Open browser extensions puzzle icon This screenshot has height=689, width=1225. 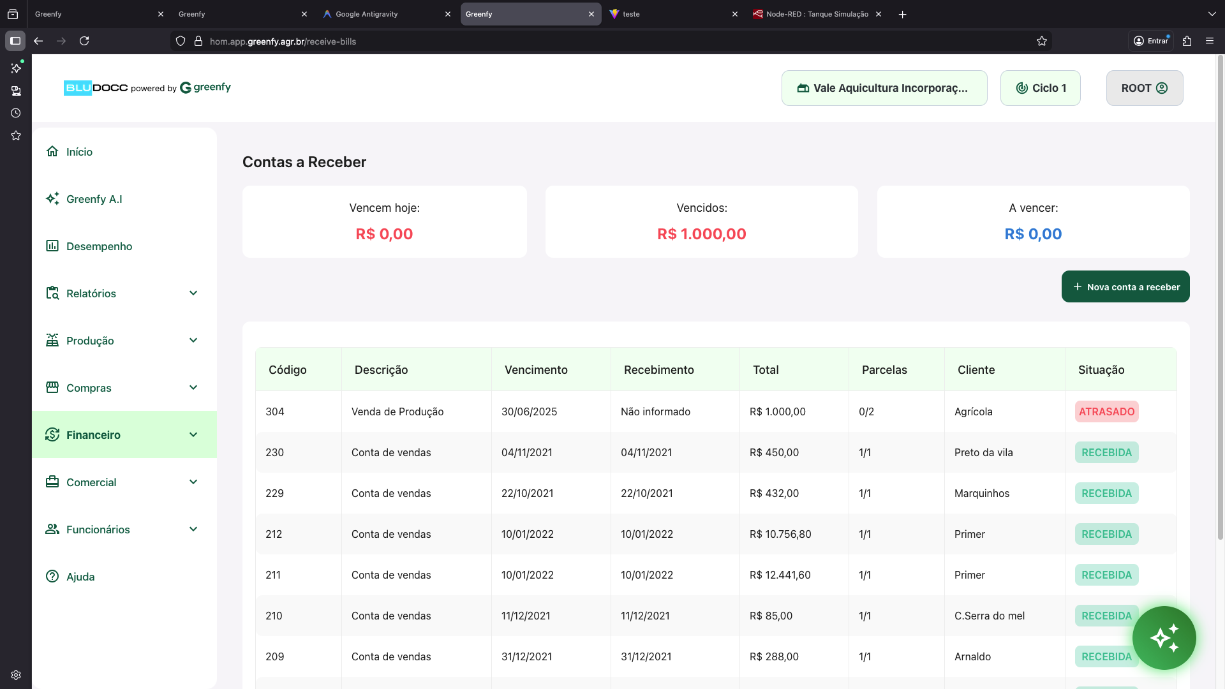point(1187,41)
